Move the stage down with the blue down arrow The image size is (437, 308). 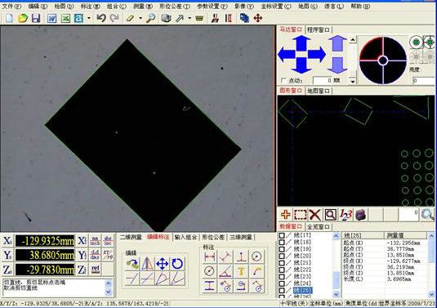tap(301, 65)
